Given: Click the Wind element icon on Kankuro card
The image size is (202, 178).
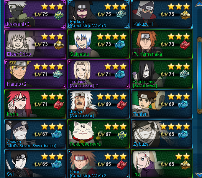Looking at the screenshot, I should 121,14.
